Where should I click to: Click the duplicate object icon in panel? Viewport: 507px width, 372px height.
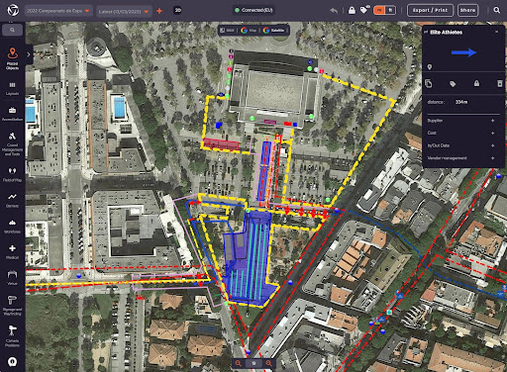click(x=429, y=84)
